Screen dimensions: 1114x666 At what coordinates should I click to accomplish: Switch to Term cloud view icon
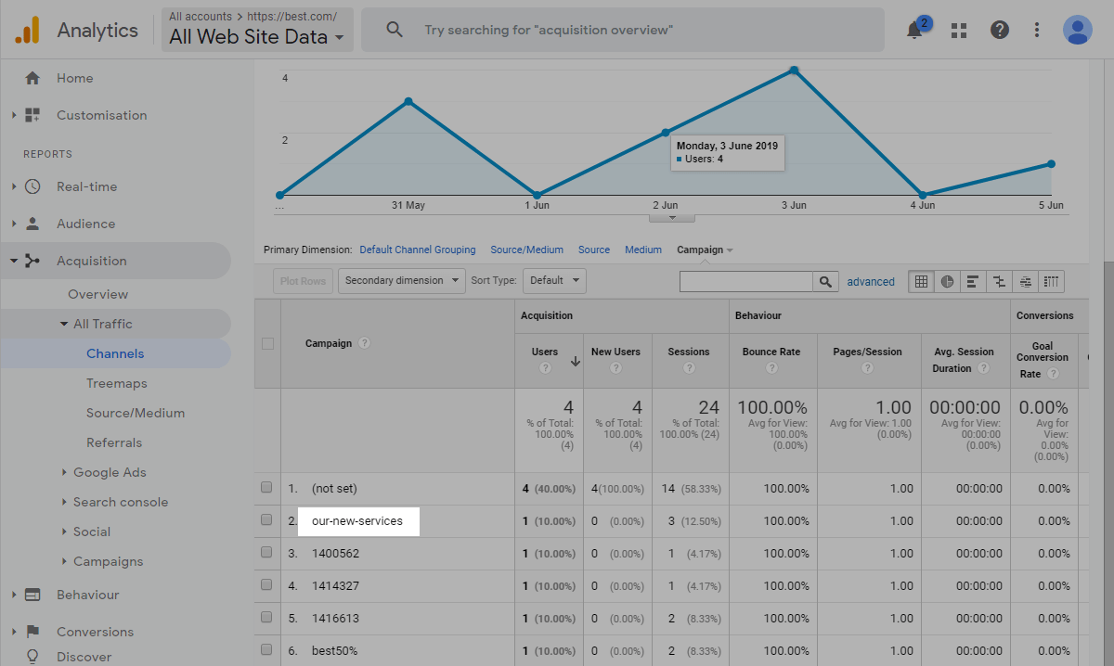click(x=1025, y=281)
